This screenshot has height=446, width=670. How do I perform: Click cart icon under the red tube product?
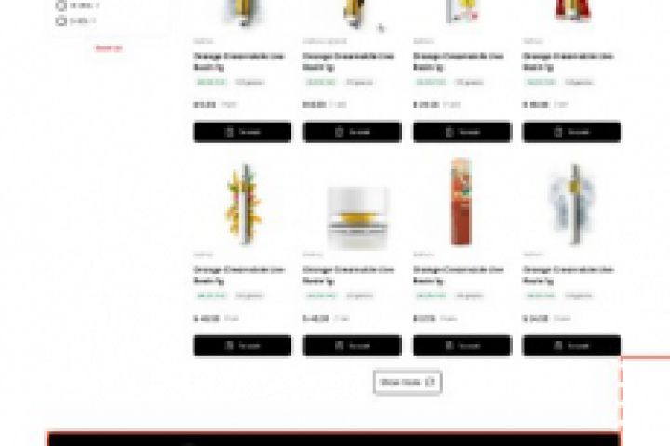449,346
